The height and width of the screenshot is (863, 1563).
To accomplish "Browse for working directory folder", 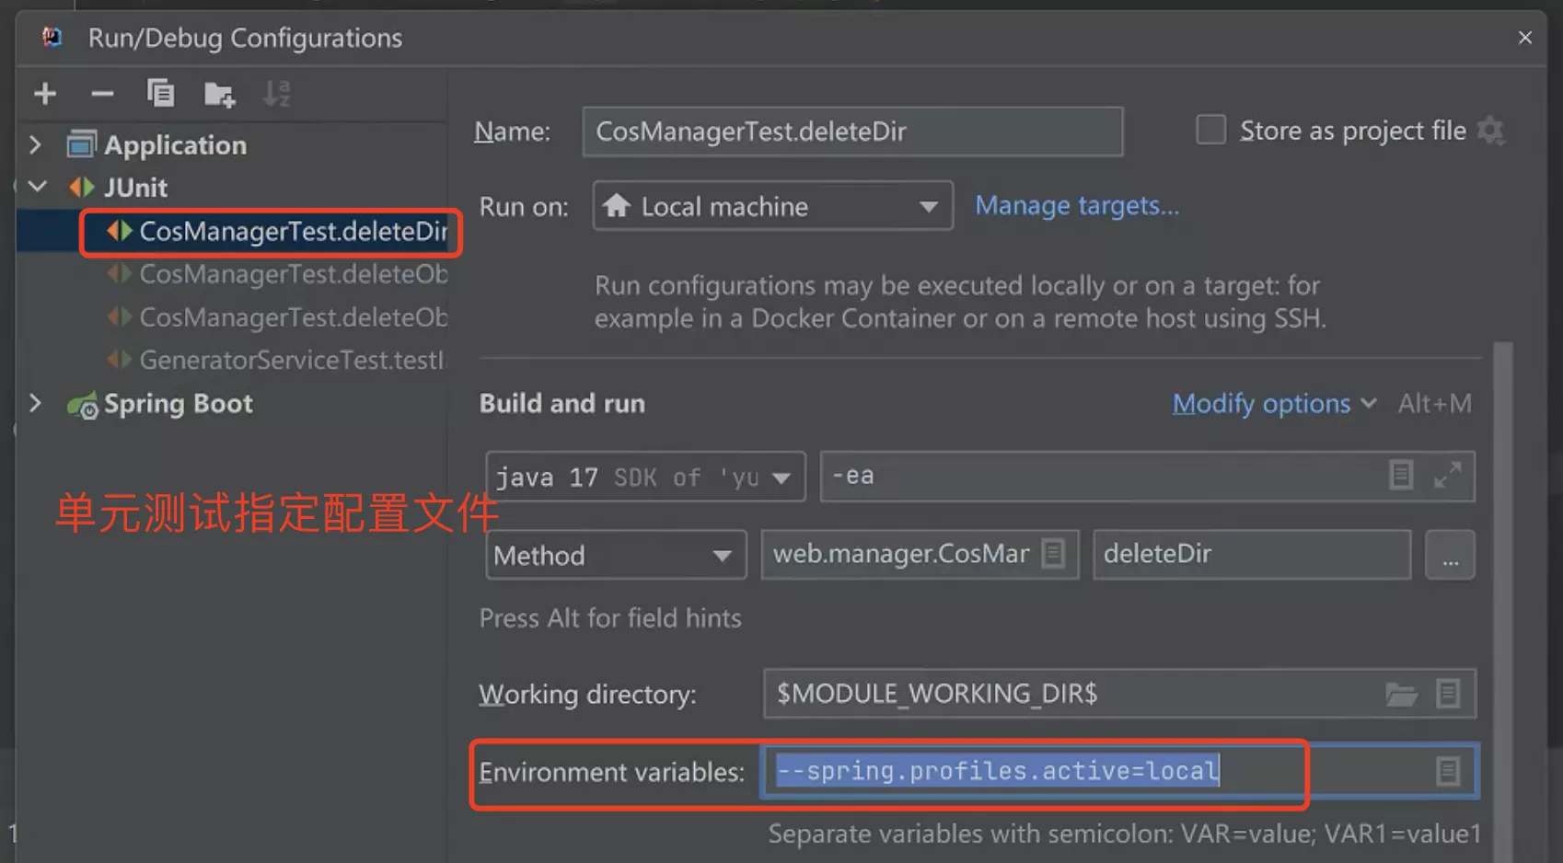I will 1401,694.
